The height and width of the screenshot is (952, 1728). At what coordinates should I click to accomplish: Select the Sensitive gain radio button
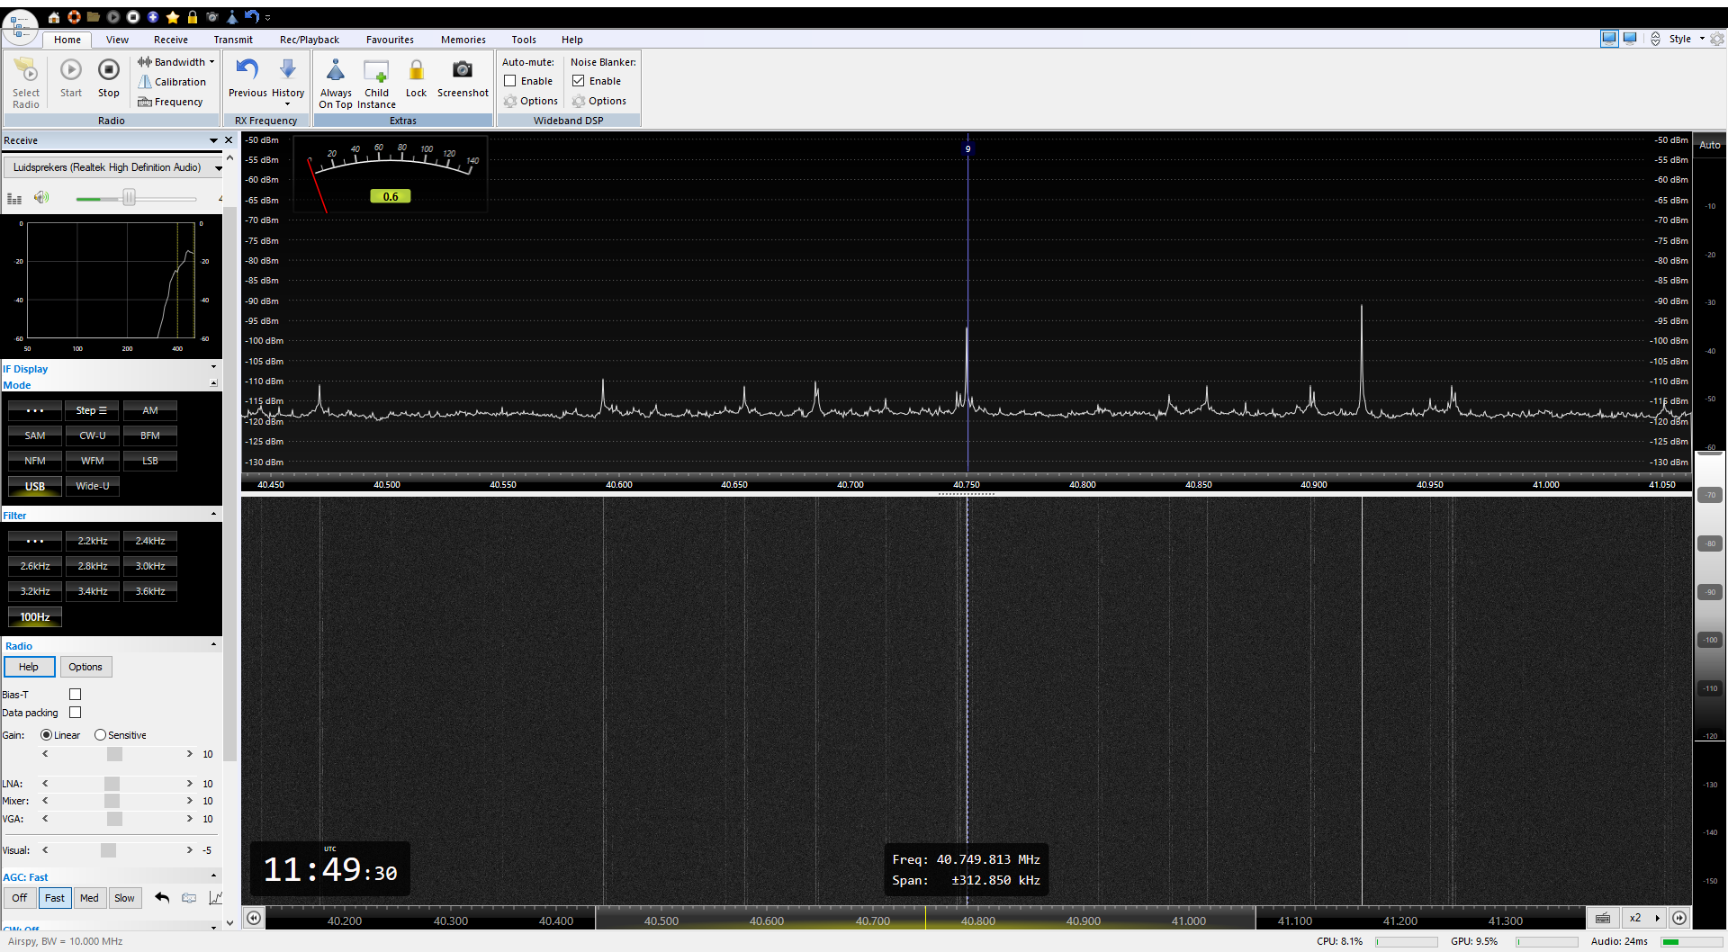(100, 735)
